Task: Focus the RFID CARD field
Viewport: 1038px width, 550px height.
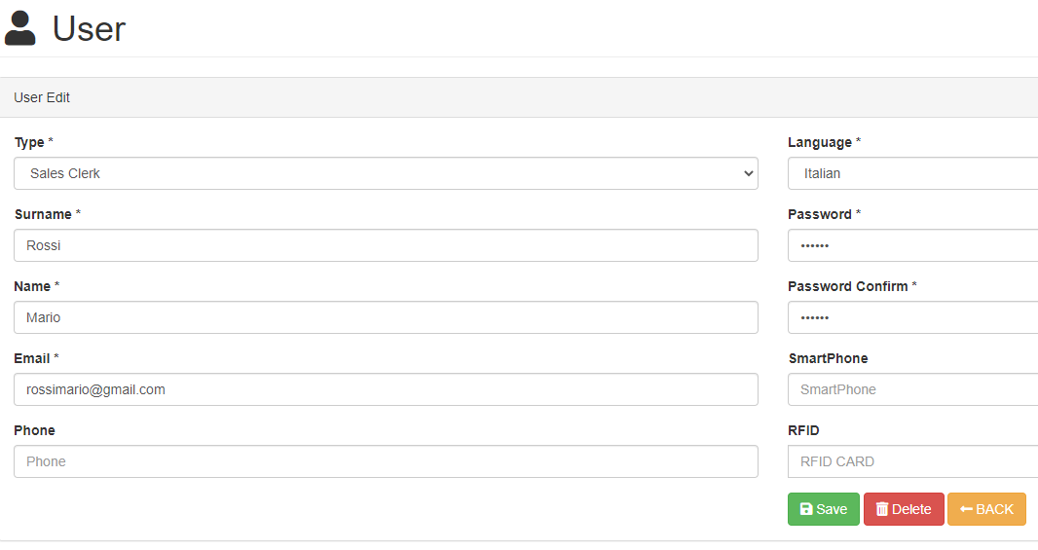Action: pyautogui.click(x=913, y=462)
